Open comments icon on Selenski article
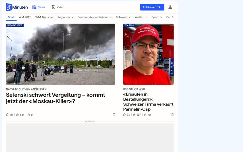 [x=7, y=115]
